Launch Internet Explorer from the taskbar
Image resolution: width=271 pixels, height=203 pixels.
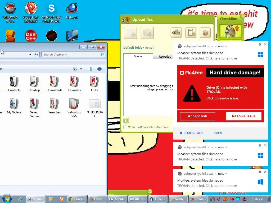tap(20, 199)
